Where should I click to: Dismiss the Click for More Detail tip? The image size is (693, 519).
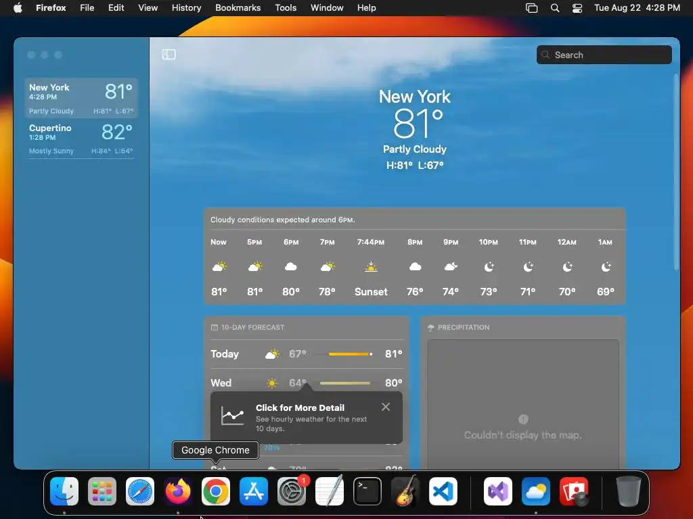coord(385,407)
